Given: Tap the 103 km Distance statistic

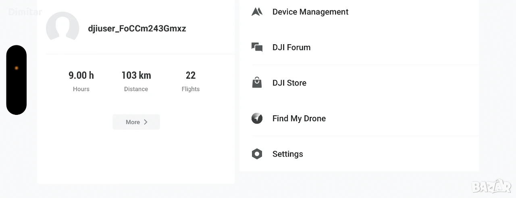Looking at the screenshot, I should click(136, 81).
